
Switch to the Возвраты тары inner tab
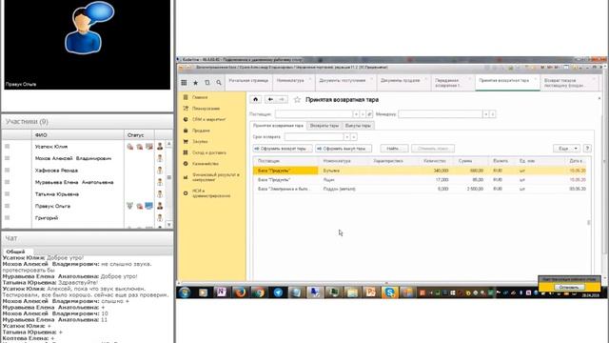pos(324,126)
